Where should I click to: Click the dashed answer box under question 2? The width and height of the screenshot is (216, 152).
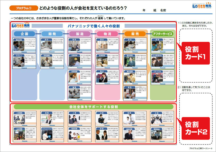tap(196, 119)
